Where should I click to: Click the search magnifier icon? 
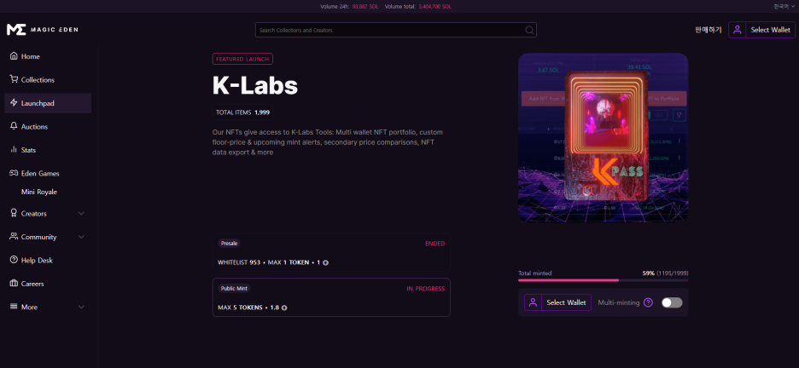pyautogui.click(x=529, y=30)
